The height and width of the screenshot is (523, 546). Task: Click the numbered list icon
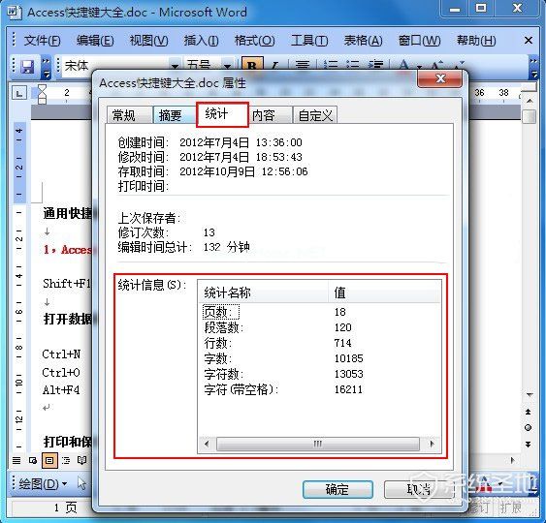click(x=331, y=66)
